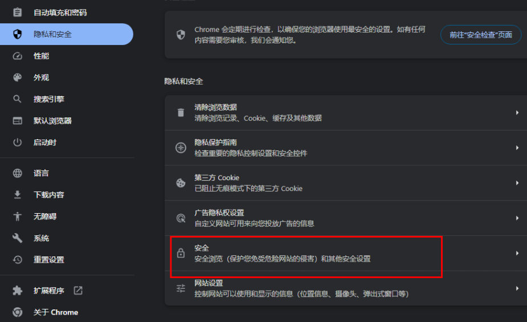Viewport: 527px width, 322px height.
Task: Click the compass icon for 隐私保护指南
Action: (181, 148)
